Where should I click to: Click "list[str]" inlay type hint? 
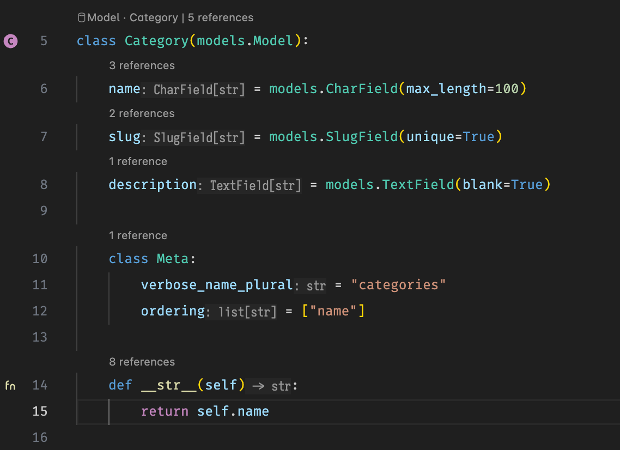247,312
